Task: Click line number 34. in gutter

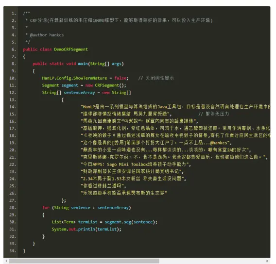Action: pos(13,251)
